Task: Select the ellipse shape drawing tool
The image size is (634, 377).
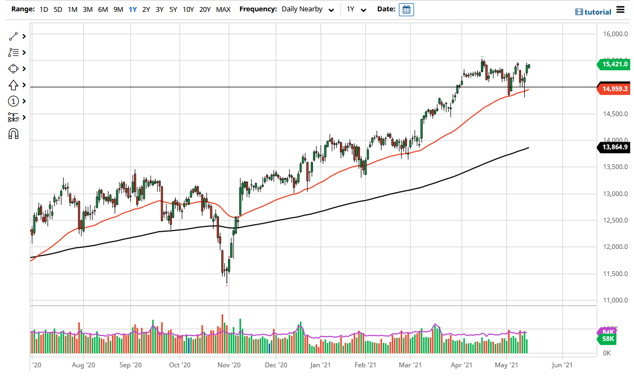Action: coord(14,69)
